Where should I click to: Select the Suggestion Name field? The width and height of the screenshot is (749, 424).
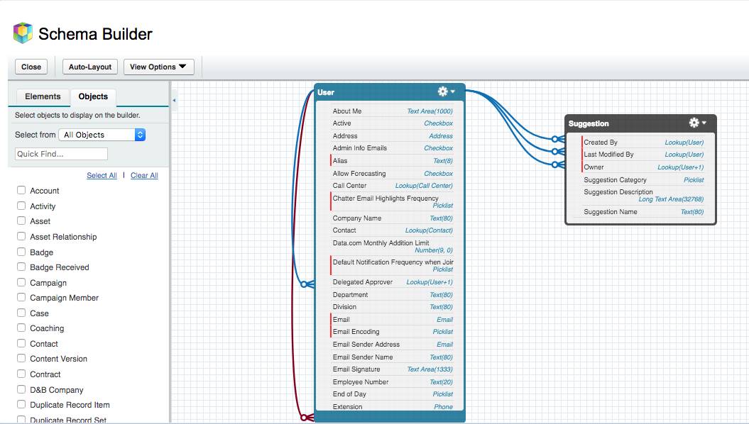click(x=643, y=212)
